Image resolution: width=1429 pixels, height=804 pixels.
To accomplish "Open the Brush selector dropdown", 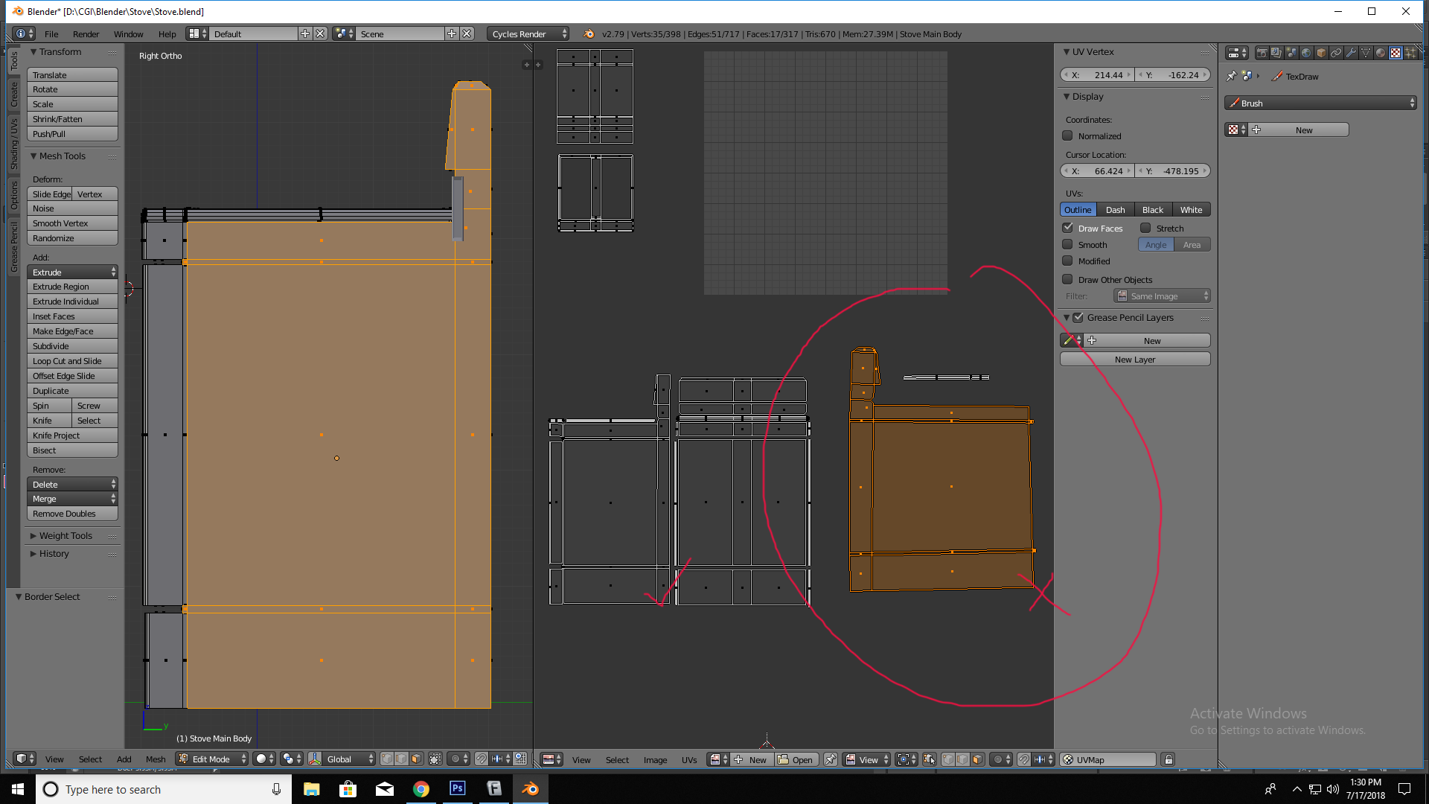I will click(1320, 103).
